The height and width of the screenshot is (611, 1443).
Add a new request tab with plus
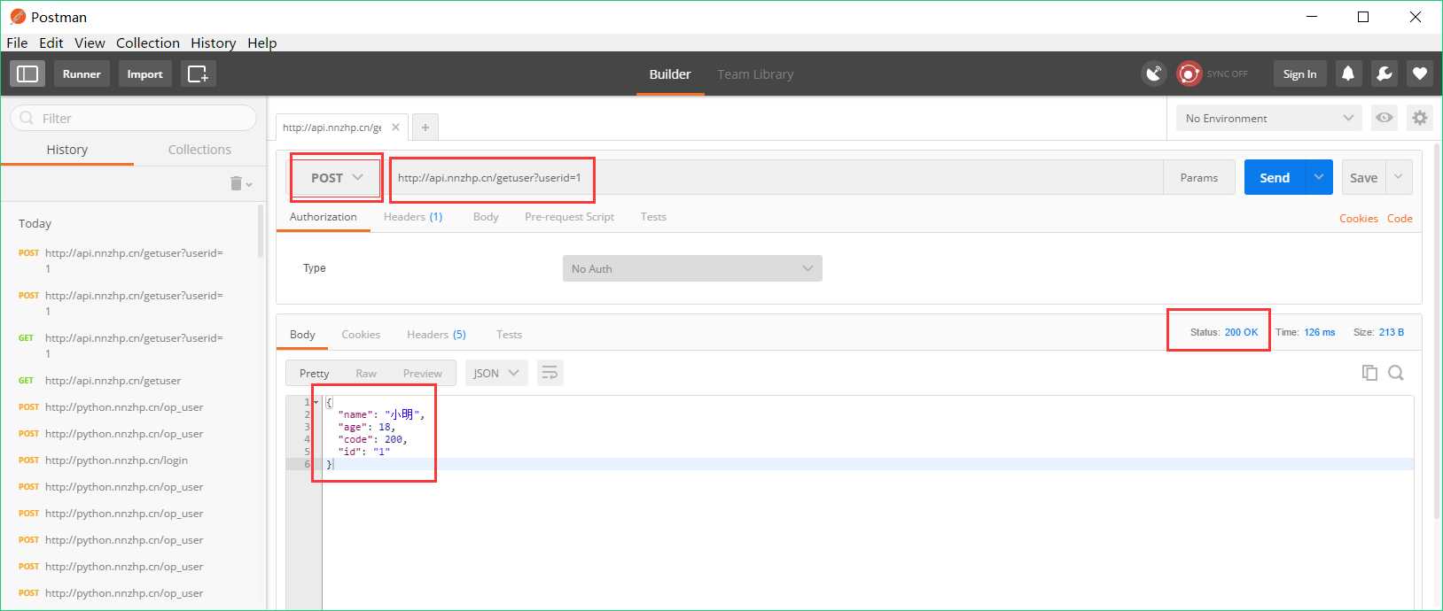point(425,128)
